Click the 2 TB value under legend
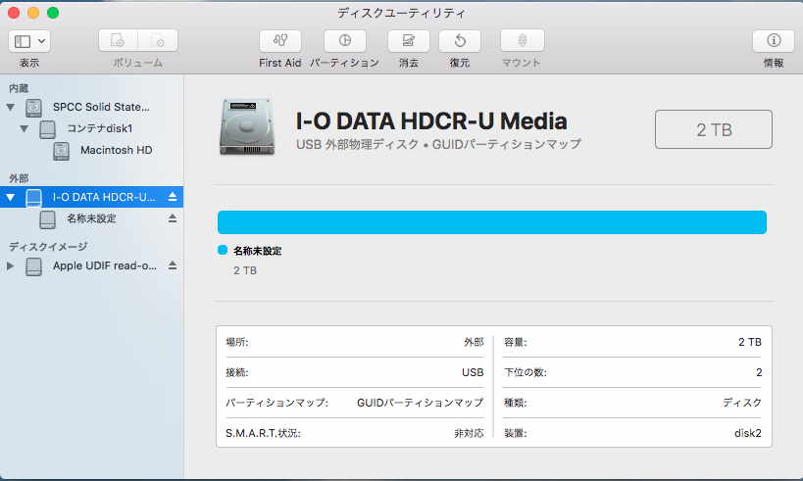The image size is (803, 481). click(x=245, y=270)
